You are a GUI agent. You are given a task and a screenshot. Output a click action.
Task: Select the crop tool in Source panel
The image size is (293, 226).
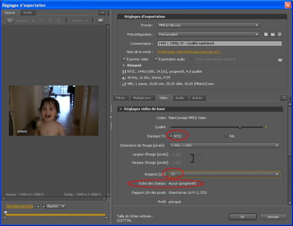[10, 21]
